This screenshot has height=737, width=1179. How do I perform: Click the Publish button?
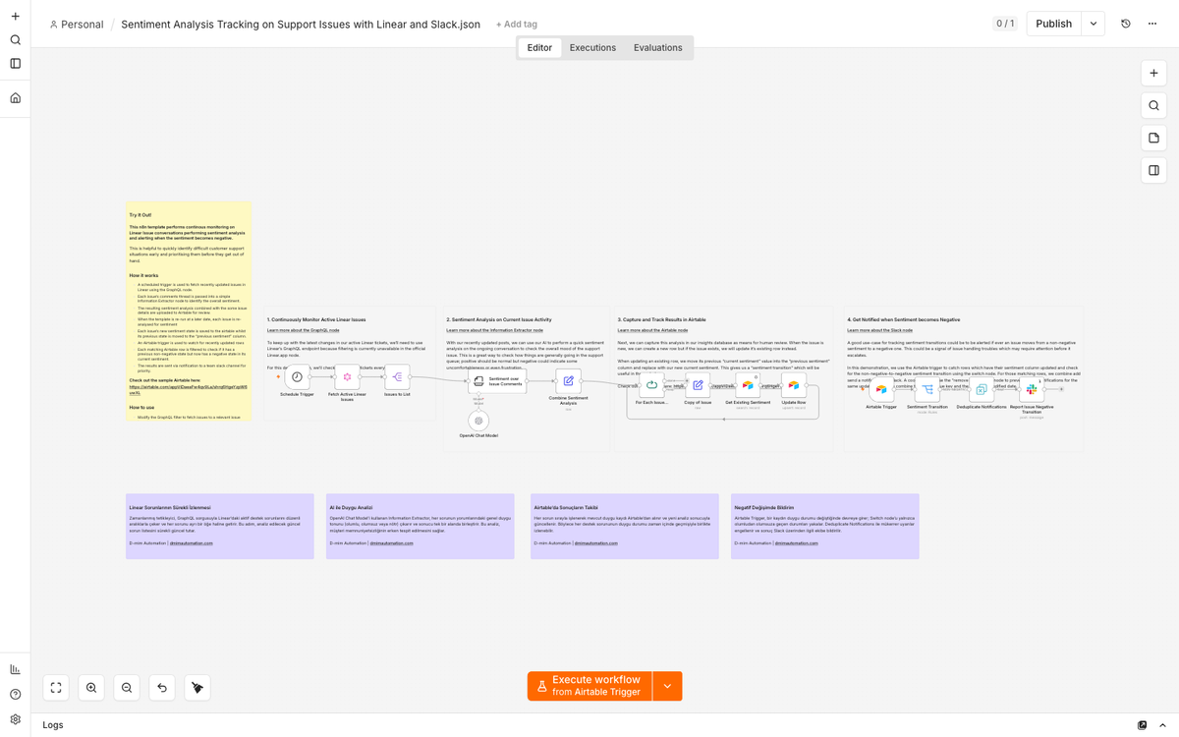tap(1054, 24)
